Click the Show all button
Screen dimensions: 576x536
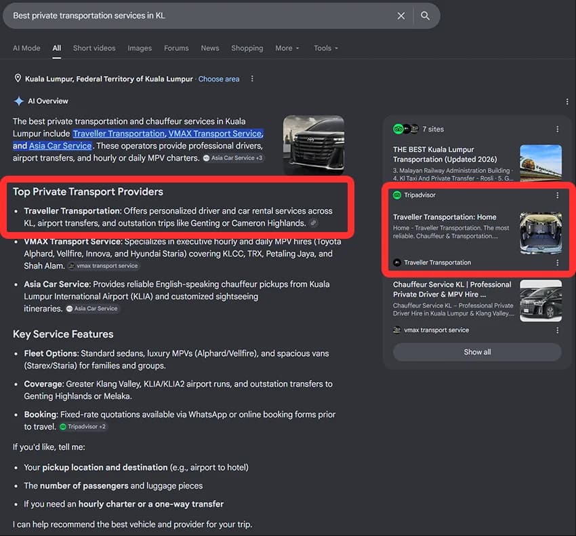point(477,352)
